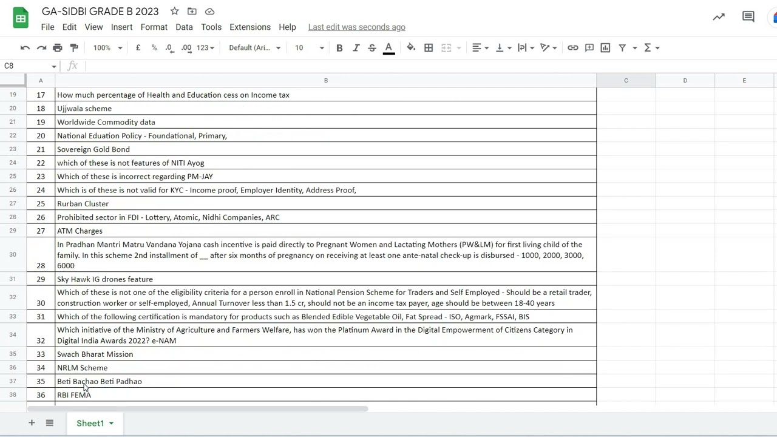Toggle the Create a filter icon
777x437 pixels.
click(622, 47)
